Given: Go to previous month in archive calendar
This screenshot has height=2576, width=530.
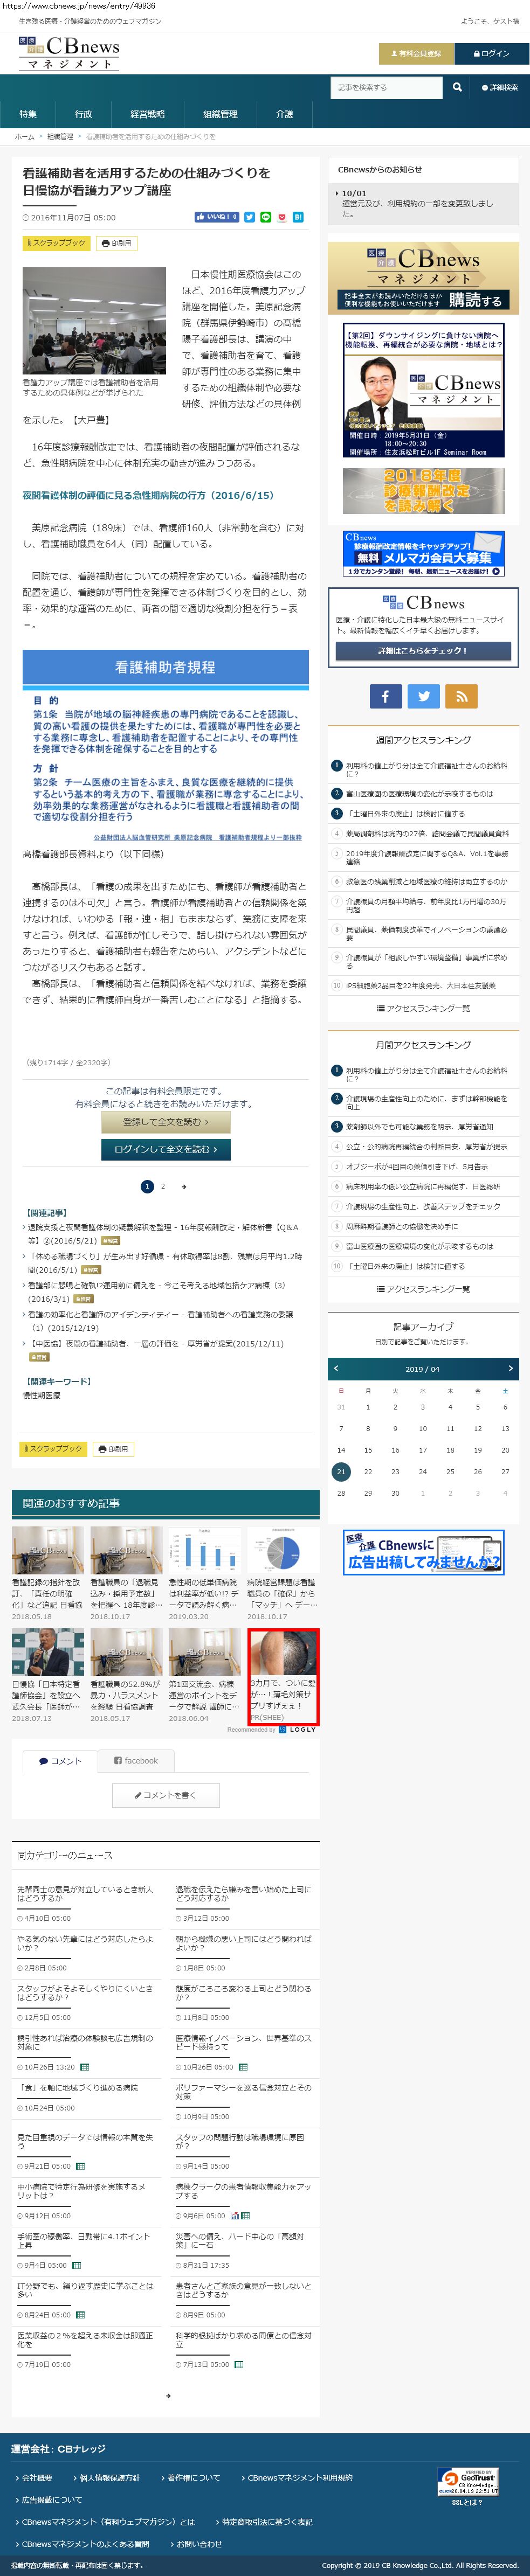Looking at the screenshot, I should coord(337,1368).
